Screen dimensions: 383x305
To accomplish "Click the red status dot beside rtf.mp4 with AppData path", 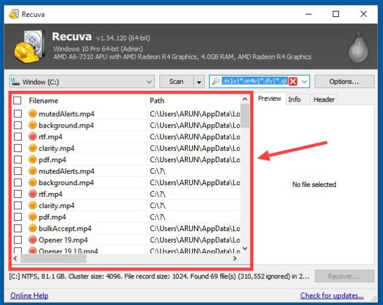I will pyautogui.click(x=33, y=137).
